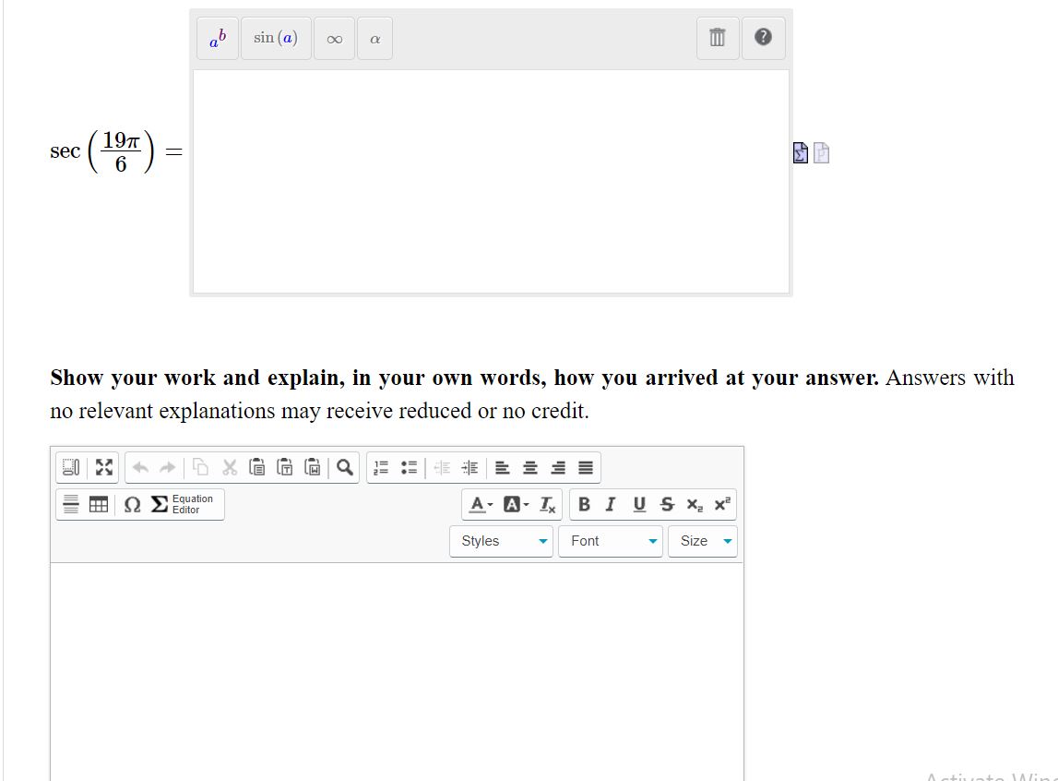Open the alpha Greek letters palette
Image resolution: width=1058 pixels, height=781 pixels.
coord(374,39)
